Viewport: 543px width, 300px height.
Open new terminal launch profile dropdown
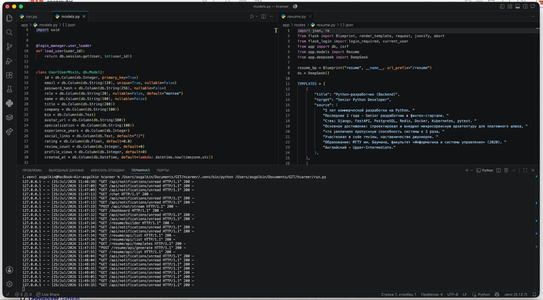point(472,170)
